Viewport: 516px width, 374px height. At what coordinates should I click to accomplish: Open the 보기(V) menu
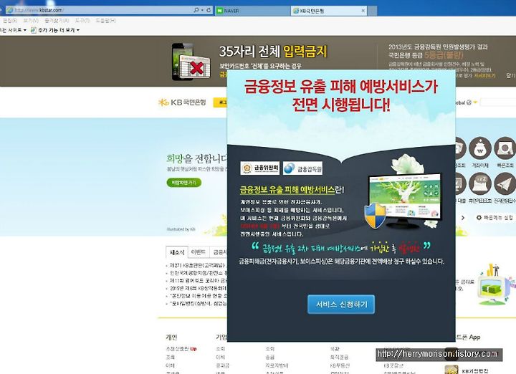[x=31, y=20]
